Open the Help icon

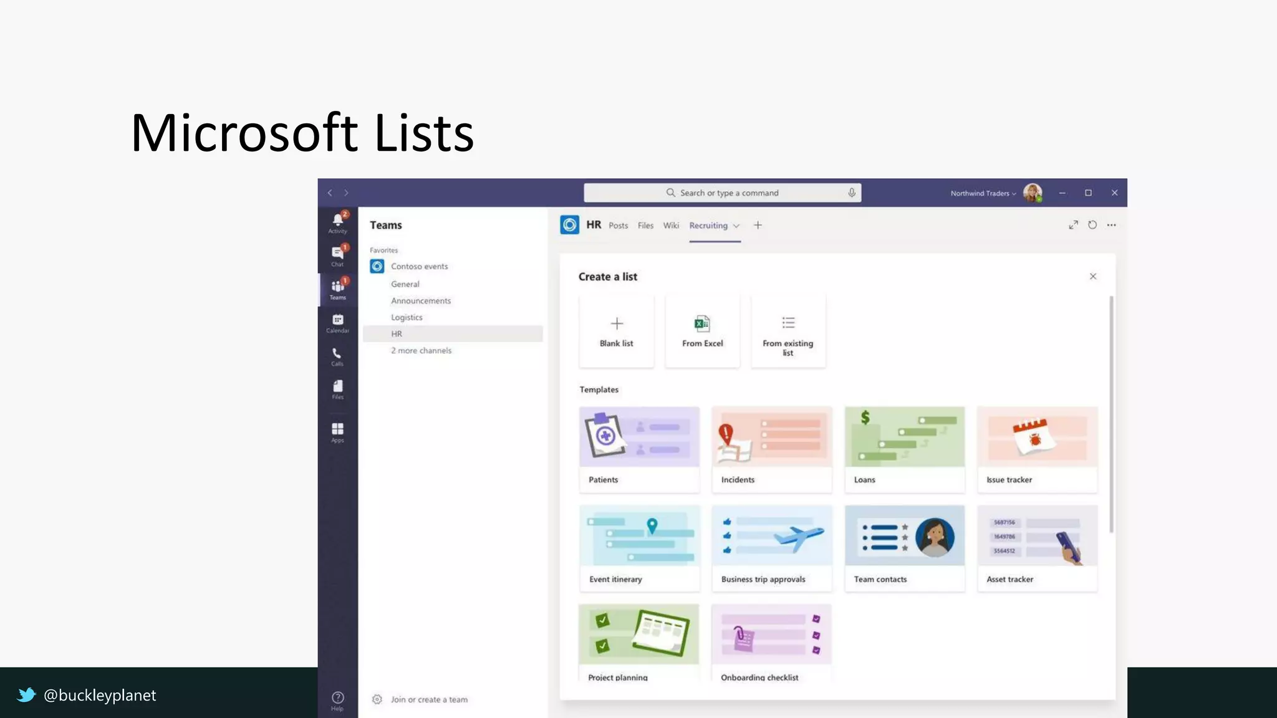[337, 701]
